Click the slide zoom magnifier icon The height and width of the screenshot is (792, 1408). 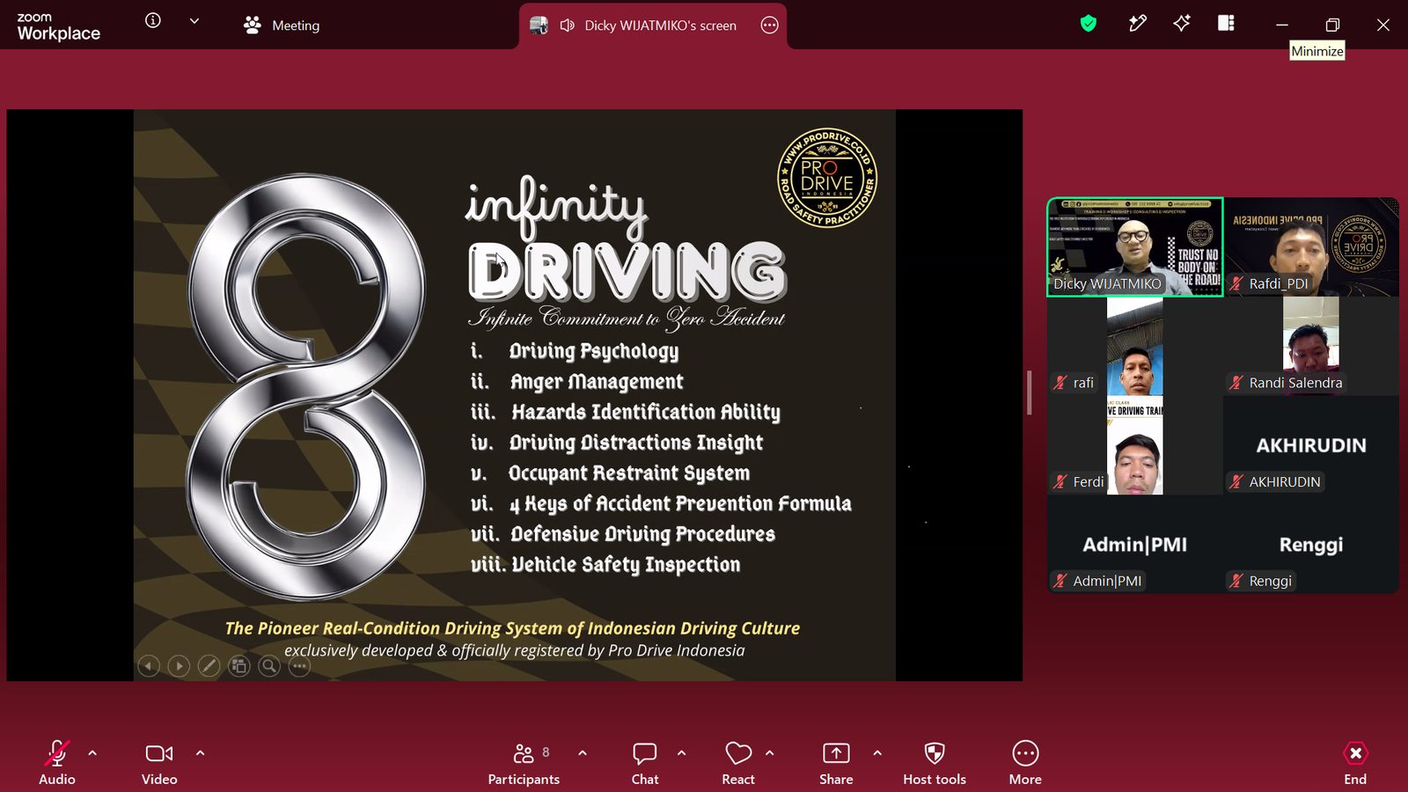tap(269, 666)
